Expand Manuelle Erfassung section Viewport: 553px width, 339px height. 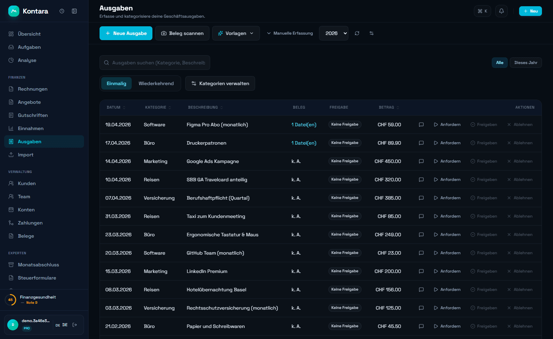tap(290, 33)
